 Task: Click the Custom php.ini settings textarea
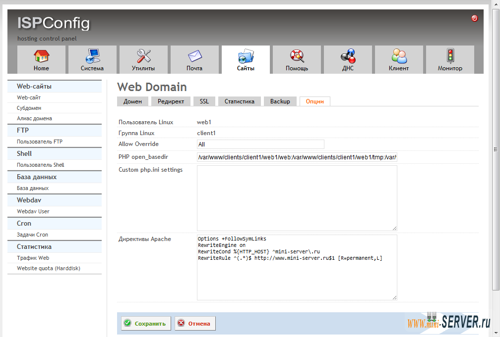pyautogui.click(x=297, y=198)
